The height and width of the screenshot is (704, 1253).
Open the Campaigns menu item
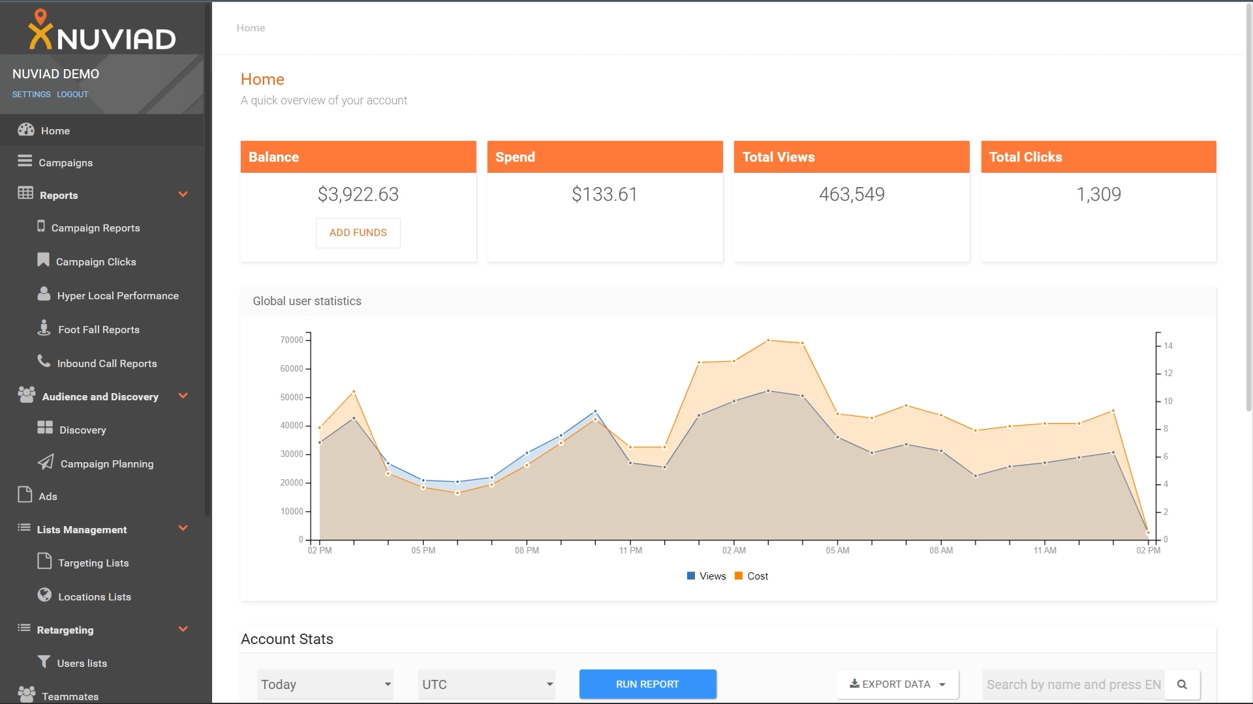(x=65, y=162)
